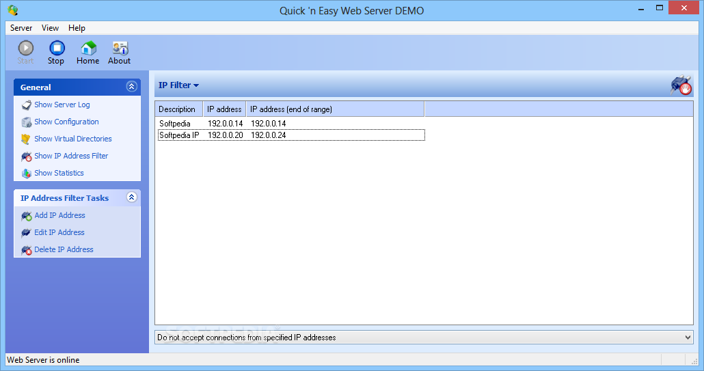Click the 192.0.0.24 end of range cell
Viewport: 704px width, 371px height.
point(268,135)
